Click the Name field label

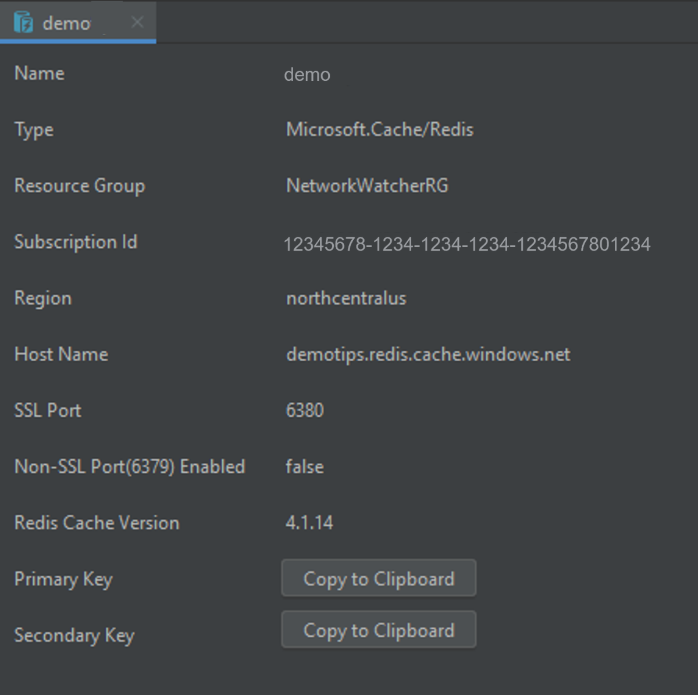click(x=39, y=74)
